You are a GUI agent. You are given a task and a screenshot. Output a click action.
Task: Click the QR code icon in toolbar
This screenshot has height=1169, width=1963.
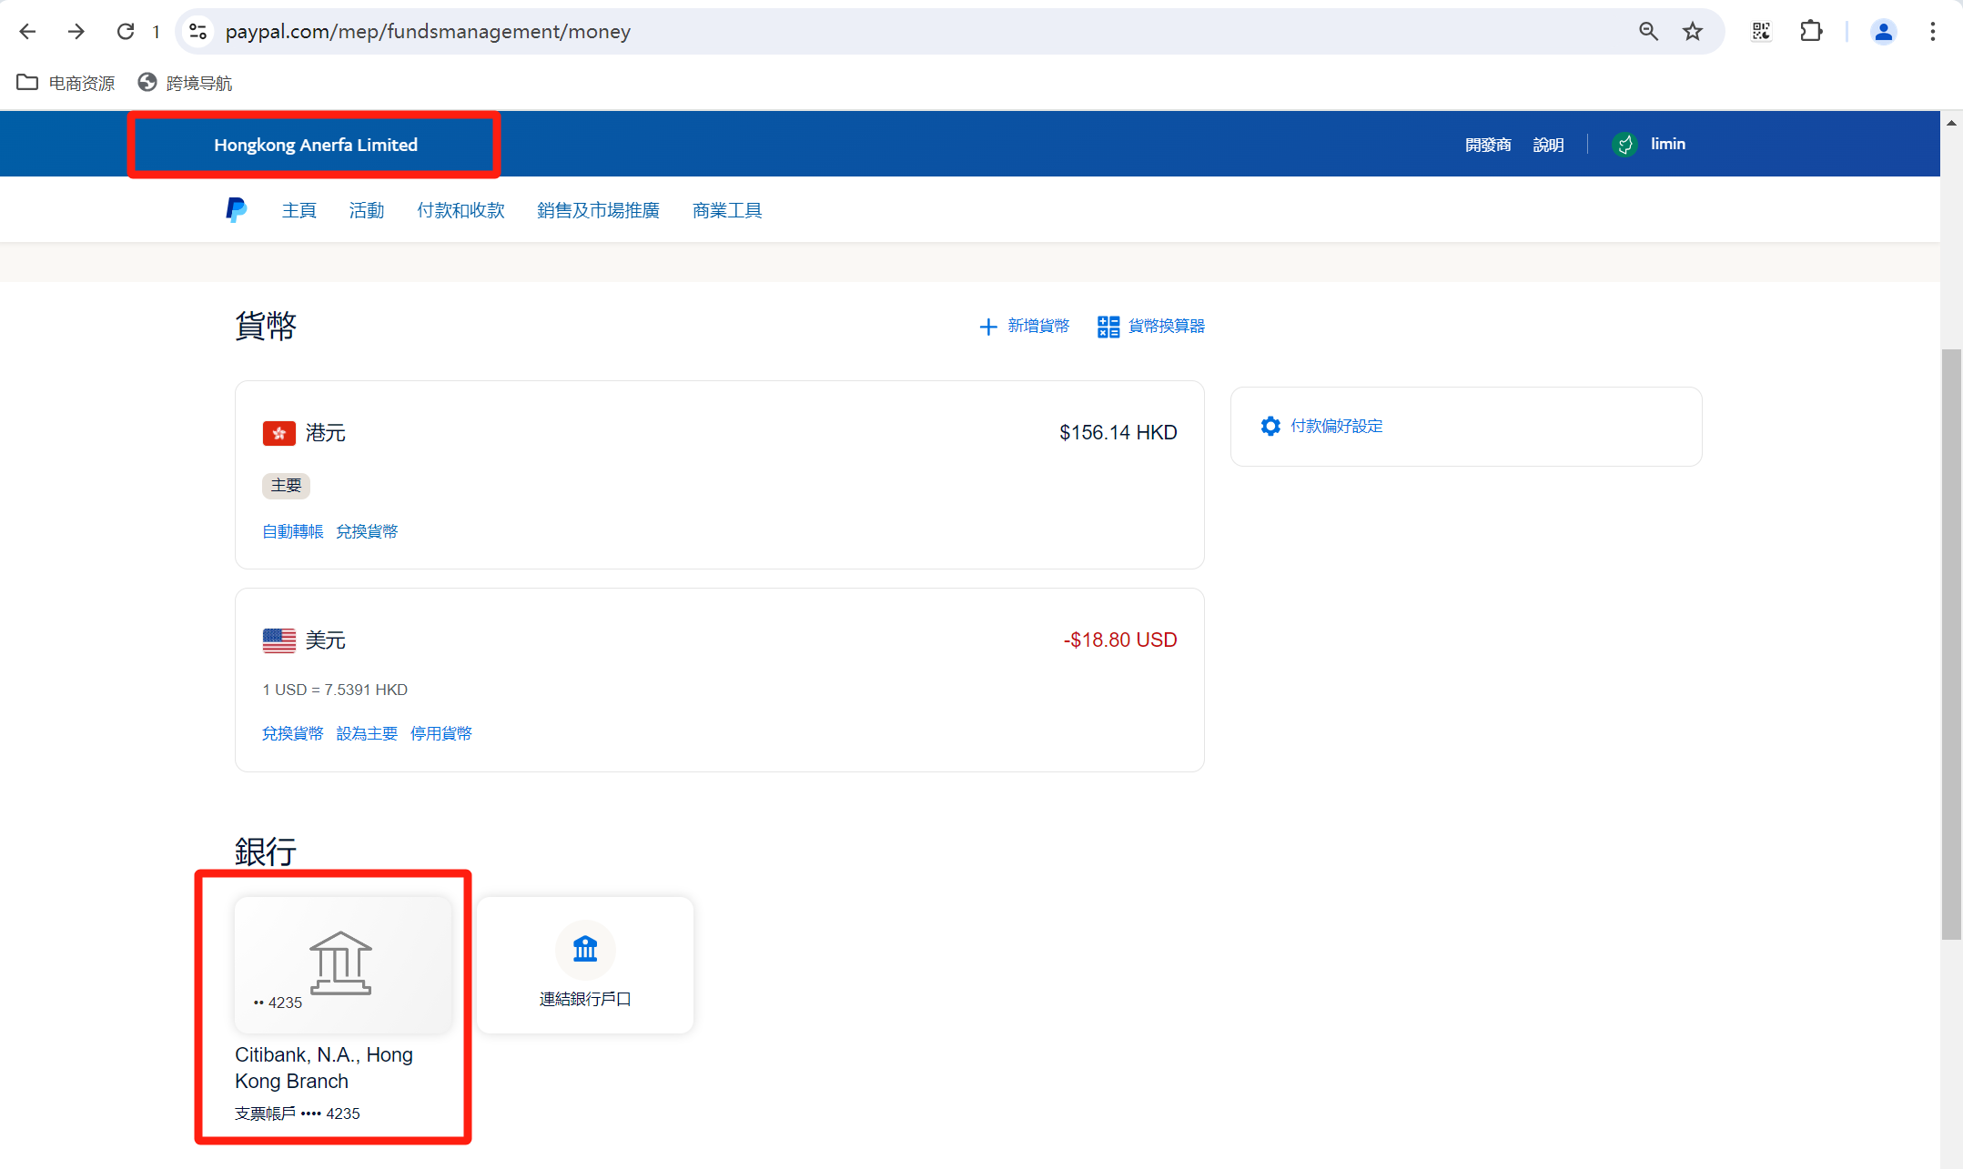(x=1761, y=32)
